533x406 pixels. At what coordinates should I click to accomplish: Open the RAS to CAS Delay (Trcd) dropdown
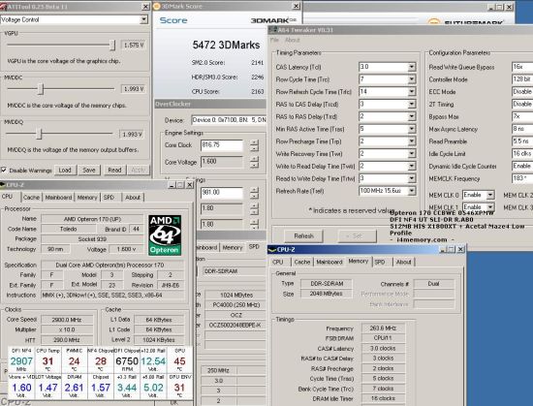(x=412, y=105)
